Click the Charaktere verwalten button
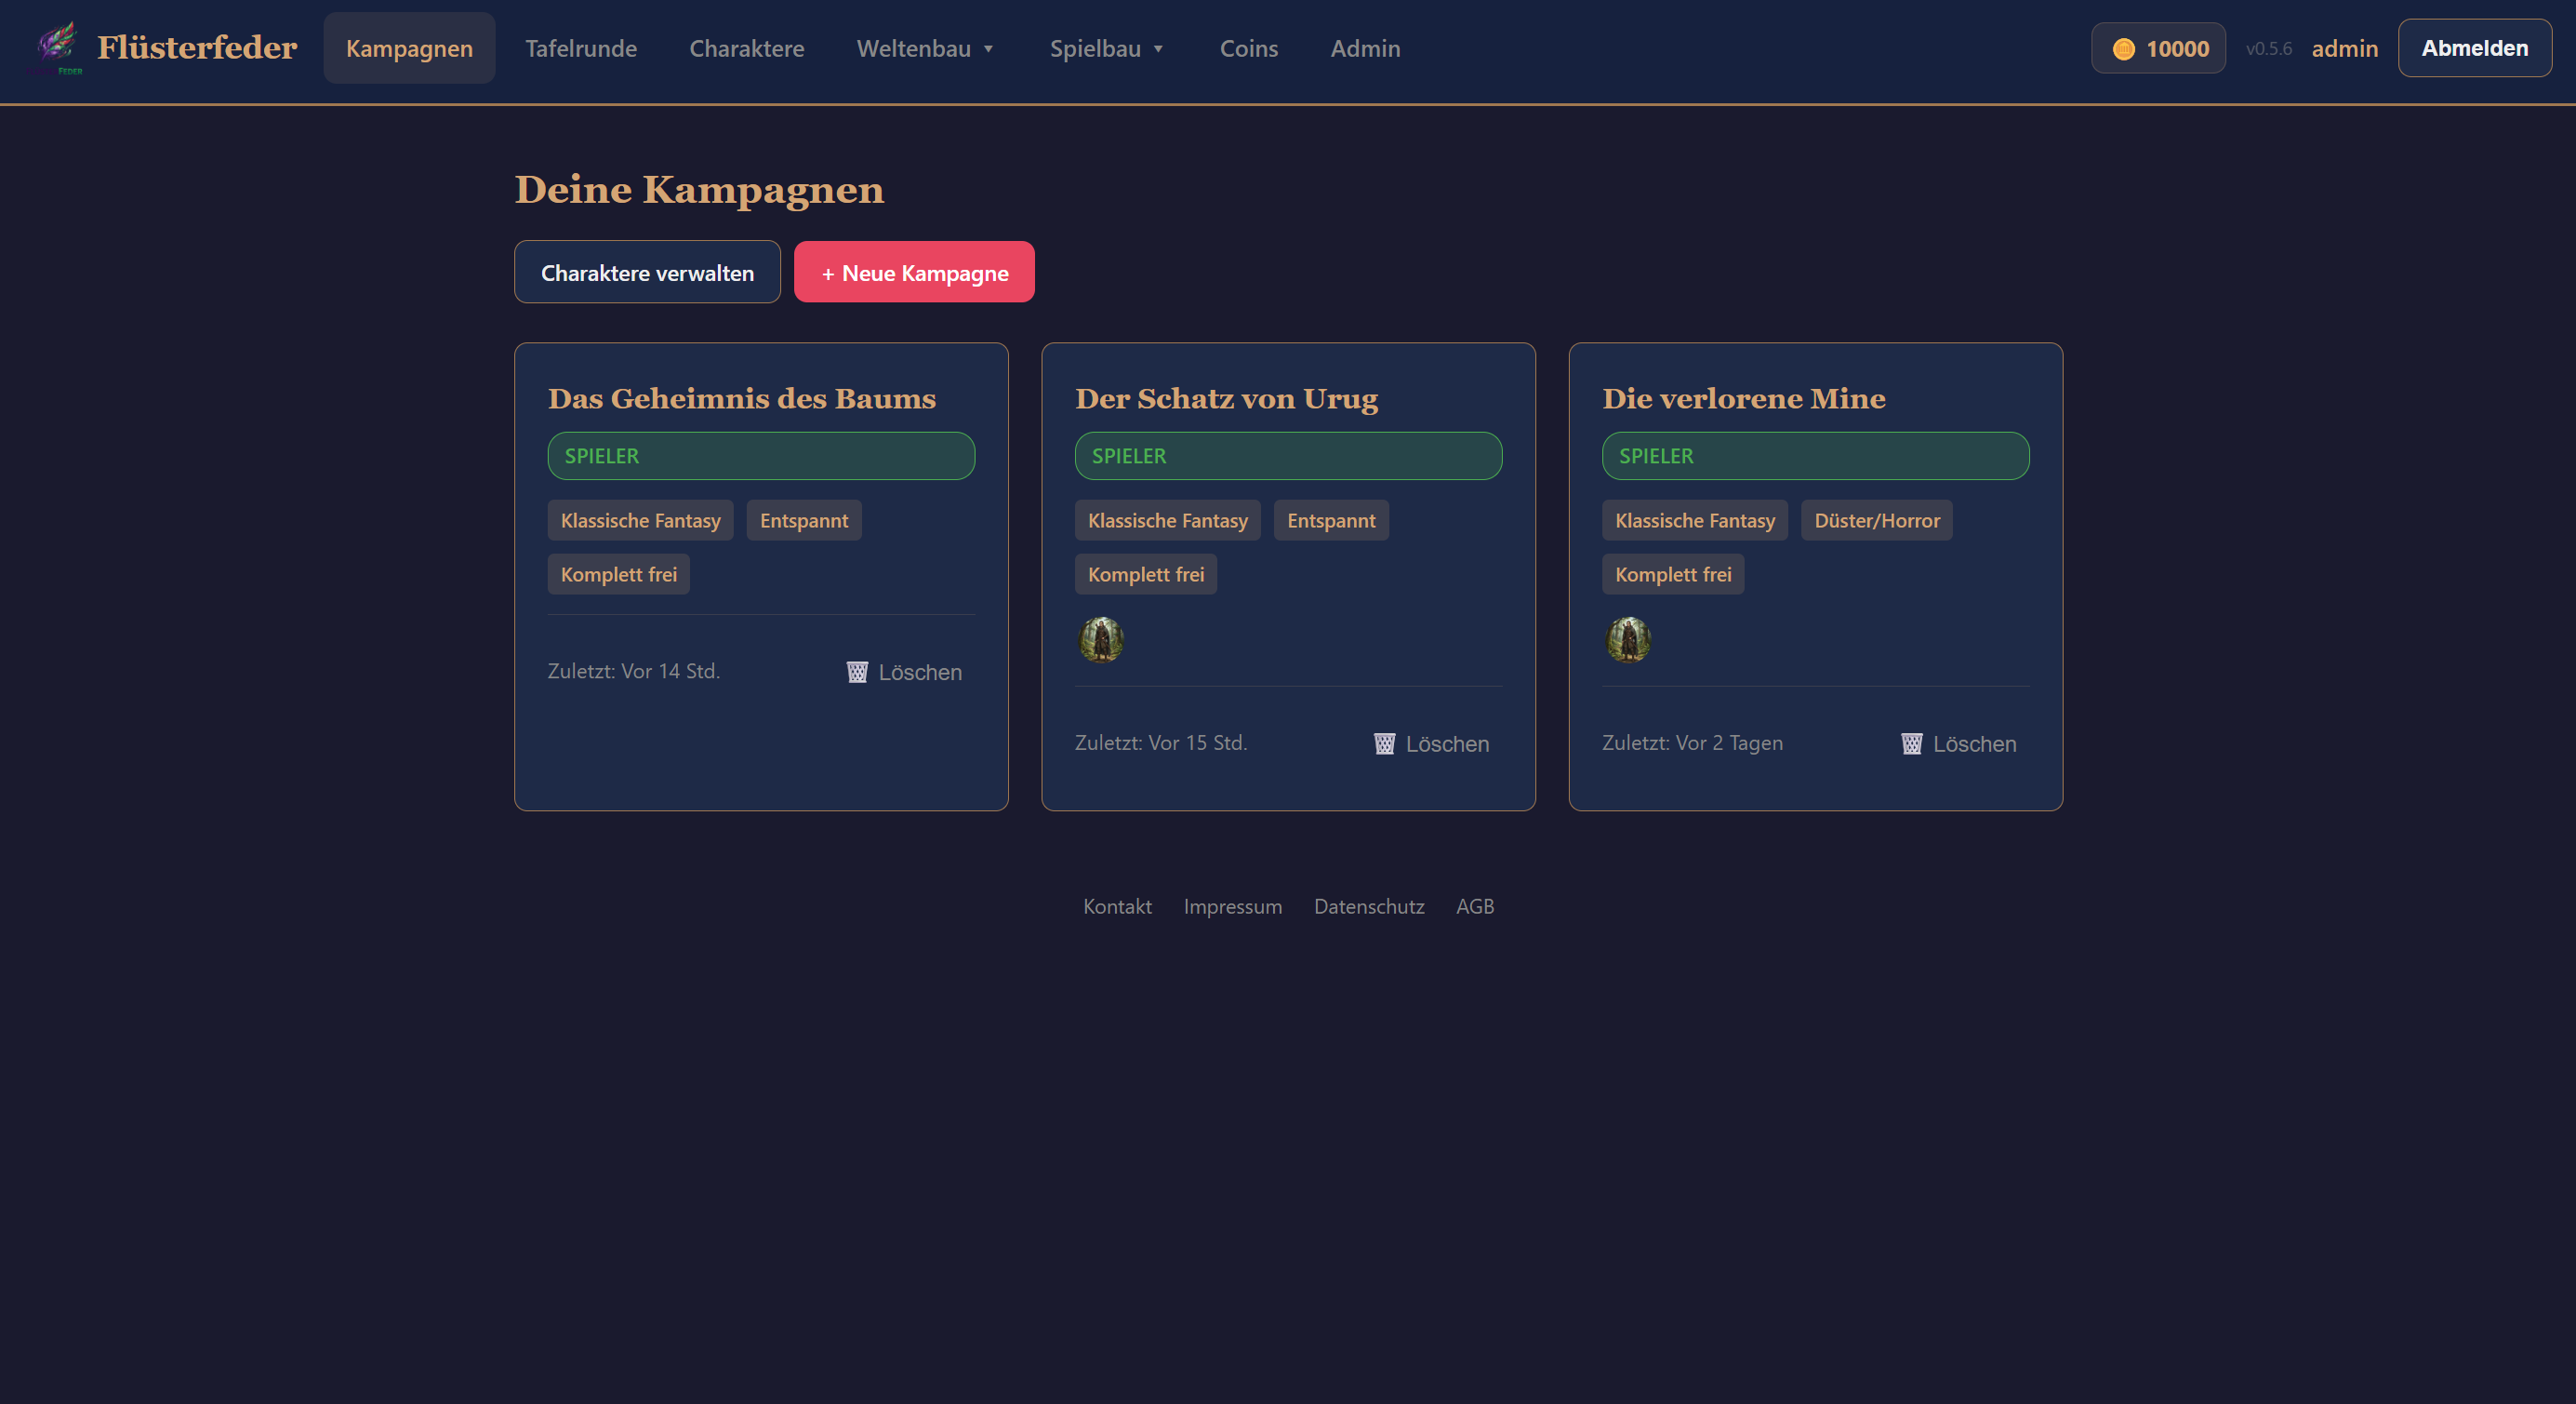 (647, 273)
